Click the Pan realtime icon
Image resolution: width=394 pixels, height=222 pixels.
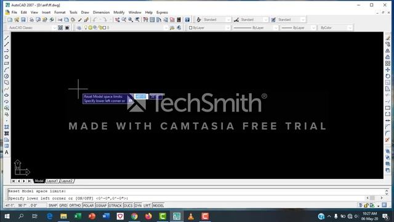click(118, 20)
